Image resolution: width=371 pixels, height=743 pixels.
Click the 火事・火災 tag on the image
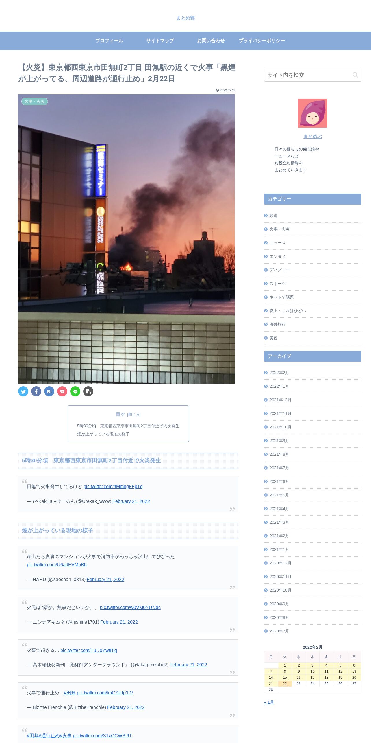pyautogui.click(x=35, y=102)
